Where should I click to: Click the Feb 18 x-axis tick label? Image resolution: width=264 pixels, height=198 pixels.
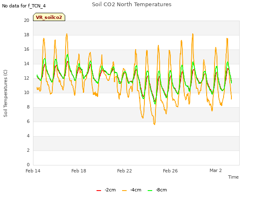click(x=79, y=171)
